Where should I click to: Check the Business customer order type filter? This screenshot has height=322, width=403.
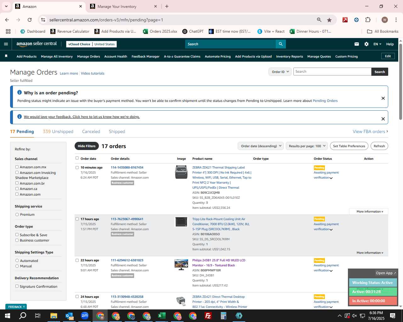[x=17, y=240]
